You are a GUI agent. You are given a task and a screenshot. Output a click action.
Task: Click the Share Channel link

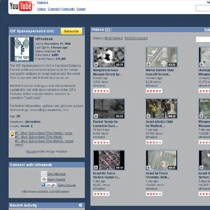pos(56,179)
